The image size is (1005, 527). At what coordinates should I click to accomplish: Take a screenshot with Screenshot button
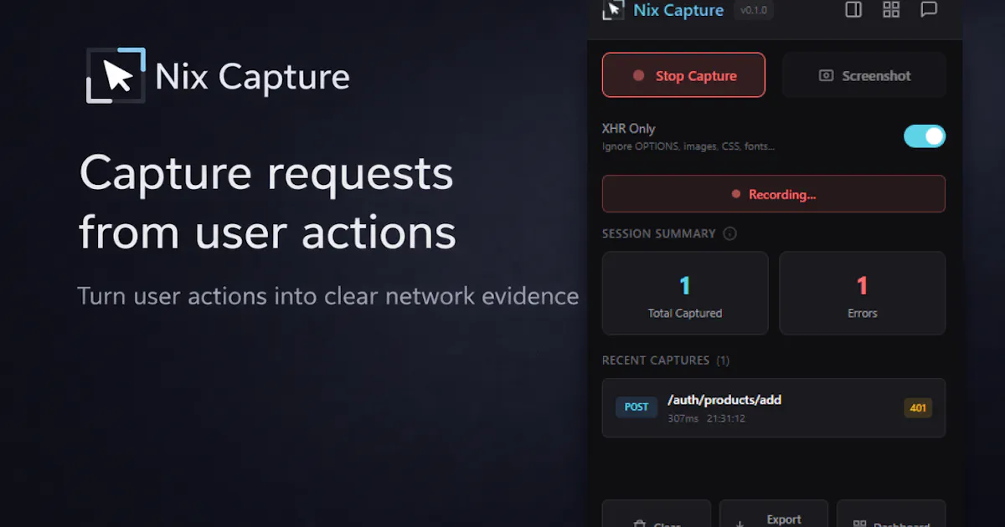click(864, 75)
